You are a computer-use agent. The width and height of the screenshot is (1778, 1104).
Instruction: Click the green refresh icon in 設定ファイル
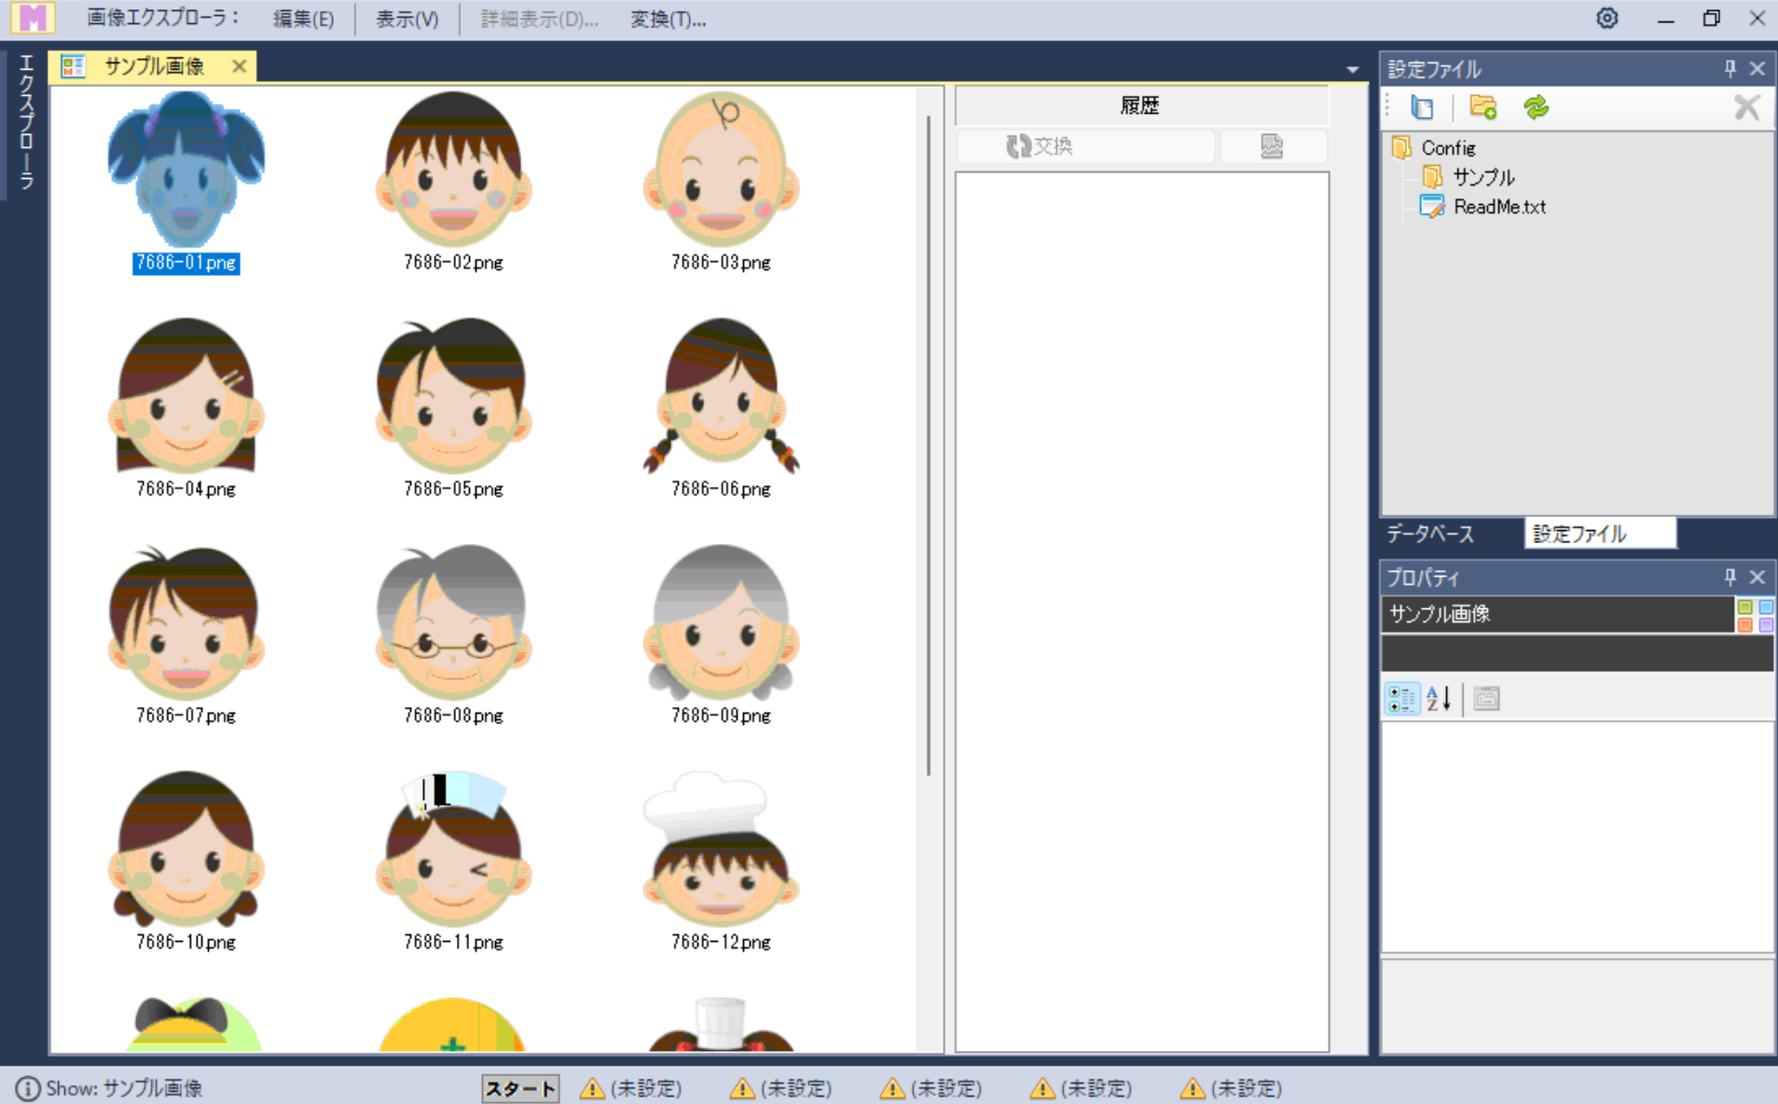(1536, 107)
